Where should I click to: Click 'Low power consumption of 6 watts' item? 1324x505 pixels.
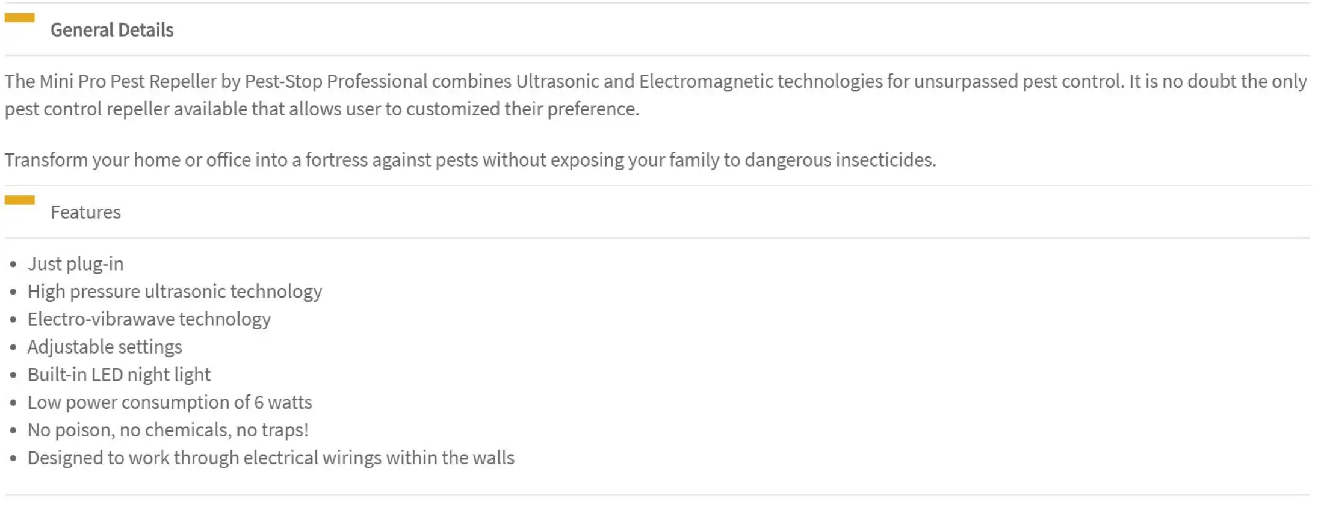(170, 402)
